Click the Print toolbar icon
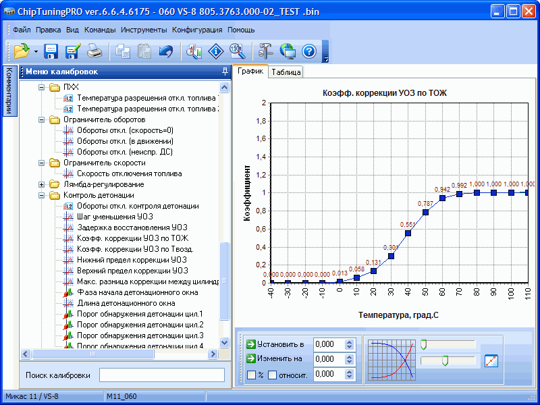The image size is (540, 405). [x=94, y=51]
